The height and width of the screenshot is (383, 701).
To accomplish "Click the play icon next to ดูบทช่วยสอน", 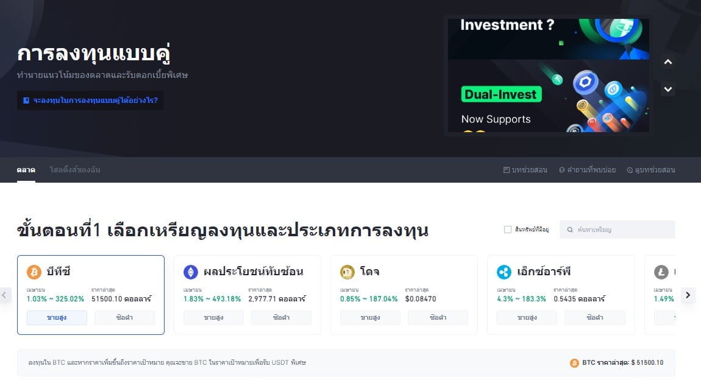I will [630, 170].
